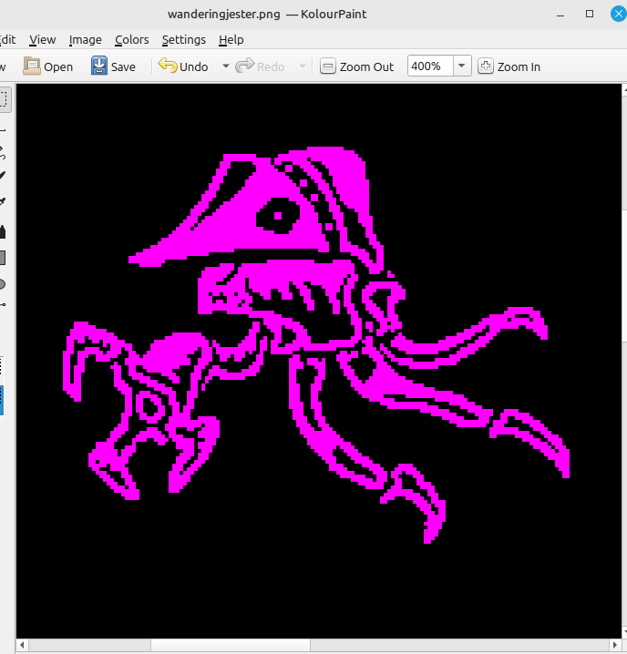Screen dimensions: 627x654
Task: Open the Colors menu
Action: [x=132, y=39]
